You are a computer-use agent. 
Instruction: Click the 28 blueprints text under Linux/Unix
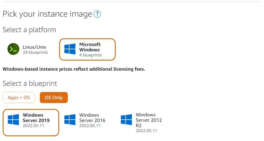(x=35, y=53)
